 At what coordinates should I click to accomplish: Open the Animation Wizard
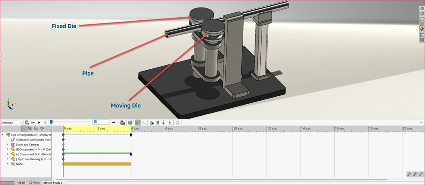(x=130, y=122)
